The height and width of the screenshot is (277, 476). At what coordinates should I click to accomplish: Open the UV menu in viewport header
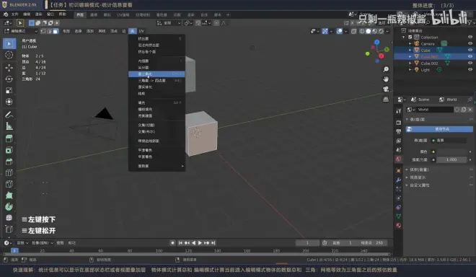141,31
